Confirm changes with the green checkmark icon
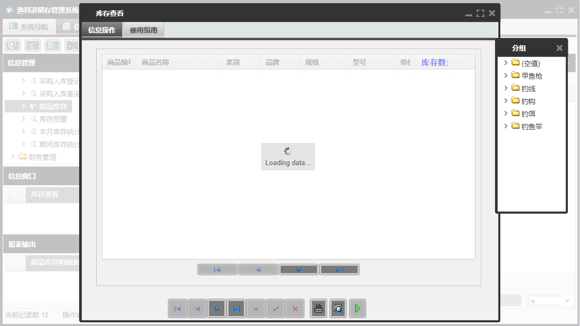The width and height of the screenshot is (580, 326). pos(275,309)
